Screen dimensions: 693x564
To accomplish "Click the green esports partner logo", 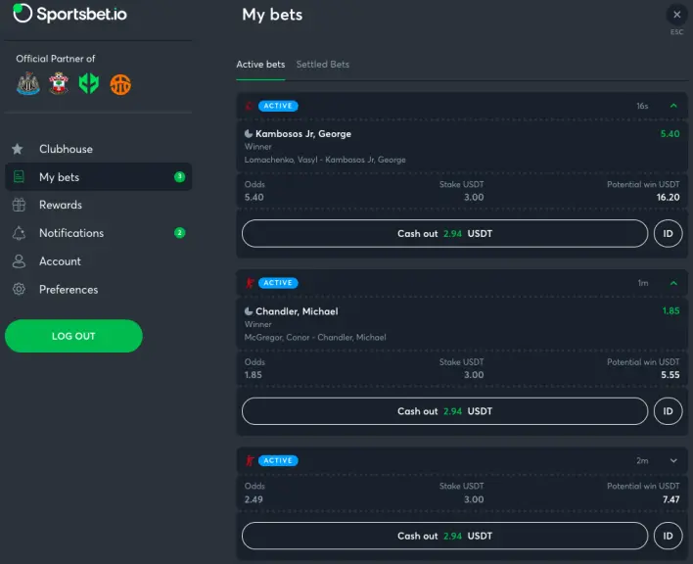I will (x=89, y=83).
